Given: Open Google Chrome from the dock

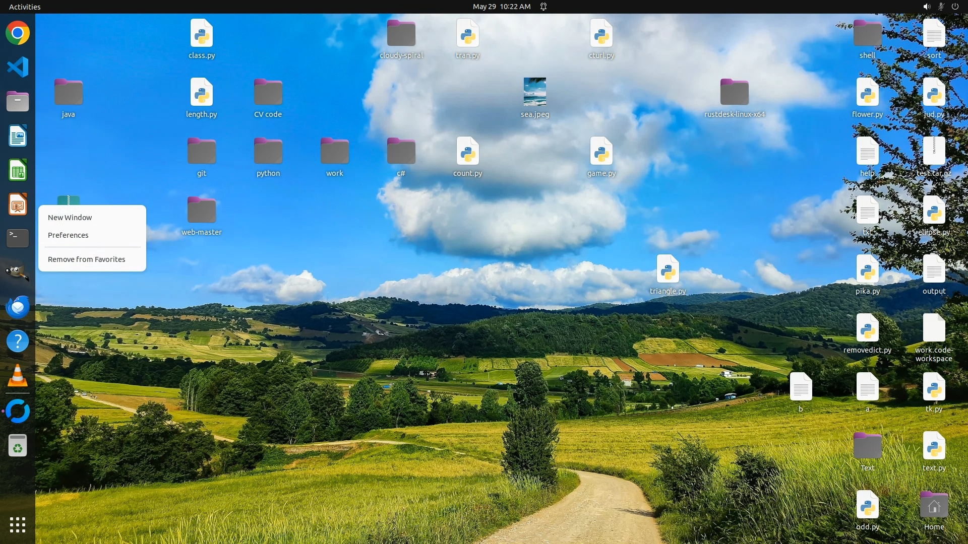Looking at the screenshot, I should pos(18,33).
